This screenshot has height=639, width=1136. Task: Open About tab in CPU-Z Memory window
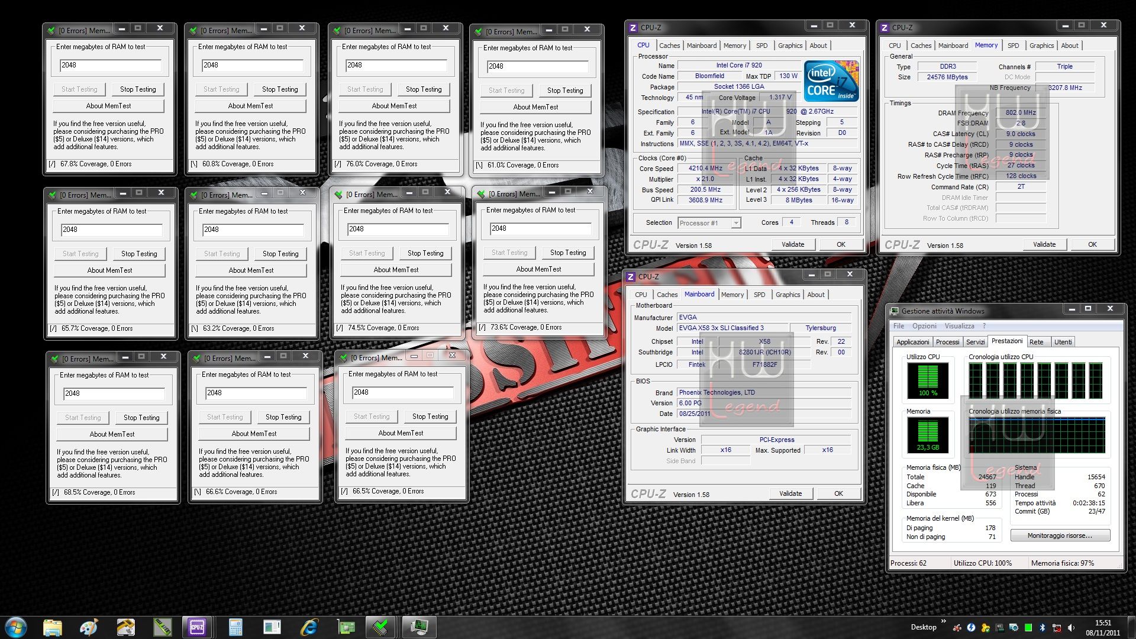pos(1069,46)
